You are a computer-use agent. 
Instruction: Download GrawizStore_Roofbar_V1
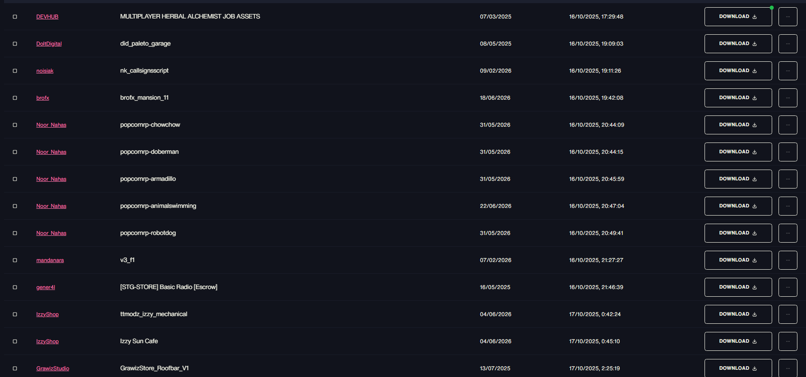[x=738, y=368]
